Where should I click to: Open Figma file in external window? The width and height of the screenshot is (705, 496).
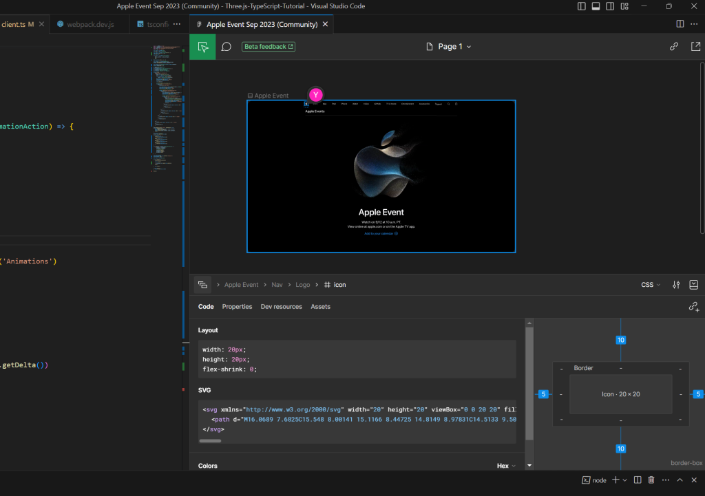695,47
